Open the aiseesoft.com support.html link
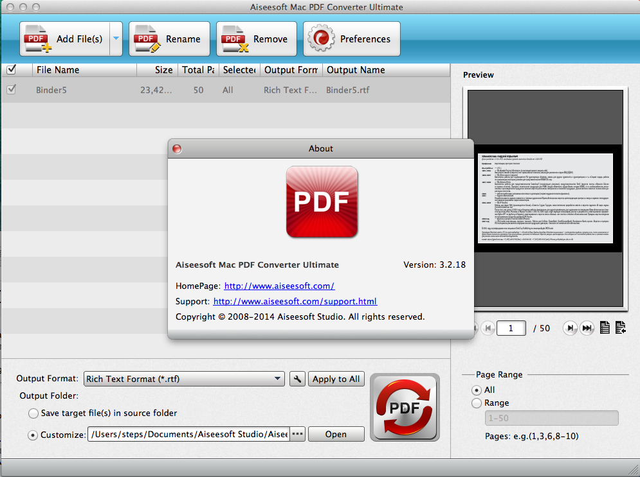640x477 pixels. (295, 302)
